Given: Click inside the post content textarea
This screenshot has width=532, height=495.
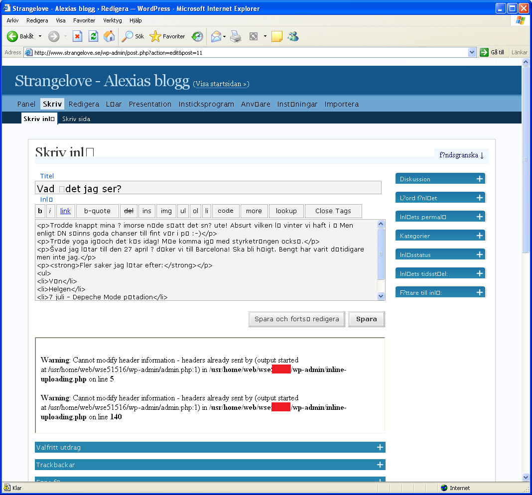Looking at the screenshot, I should coord(206,260).
